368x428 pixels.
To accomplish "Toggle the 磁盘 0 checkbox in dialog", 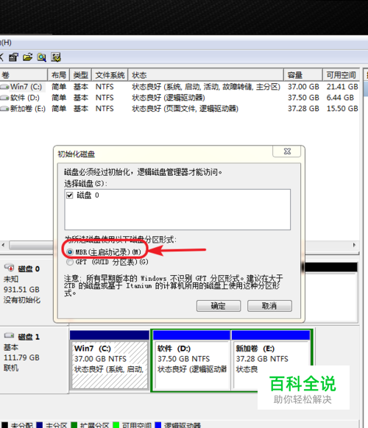I will [70, 195].
